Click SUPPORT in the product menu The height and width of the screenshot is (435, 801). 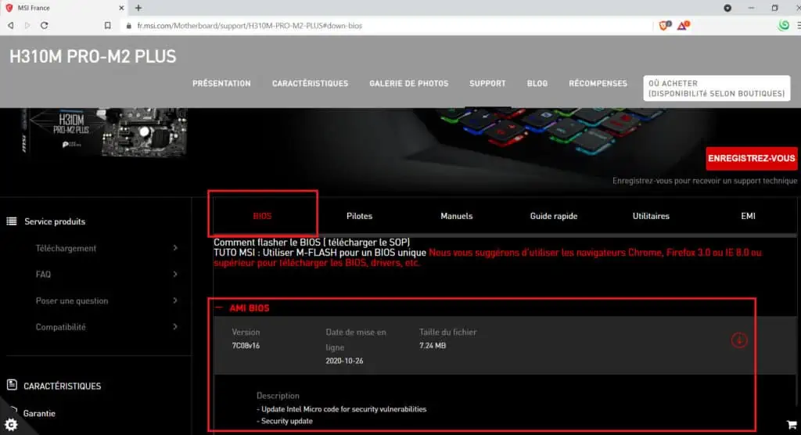tap(487, 83)
